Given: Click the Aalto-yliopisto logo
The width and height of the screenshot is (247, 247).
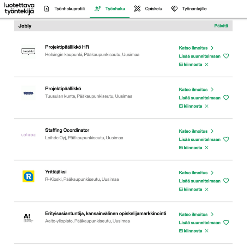Looking at the screenshot, I should point(28,218).
